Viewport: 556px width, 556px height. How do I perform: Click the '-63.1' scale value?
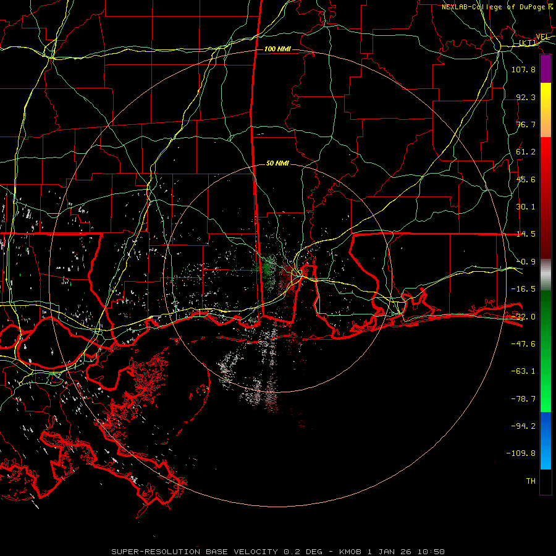pos(523,371)
